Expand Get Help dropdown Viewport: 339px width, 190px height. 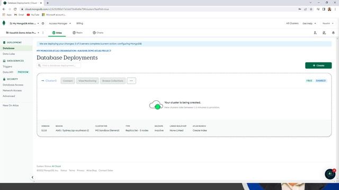[309, 23]
